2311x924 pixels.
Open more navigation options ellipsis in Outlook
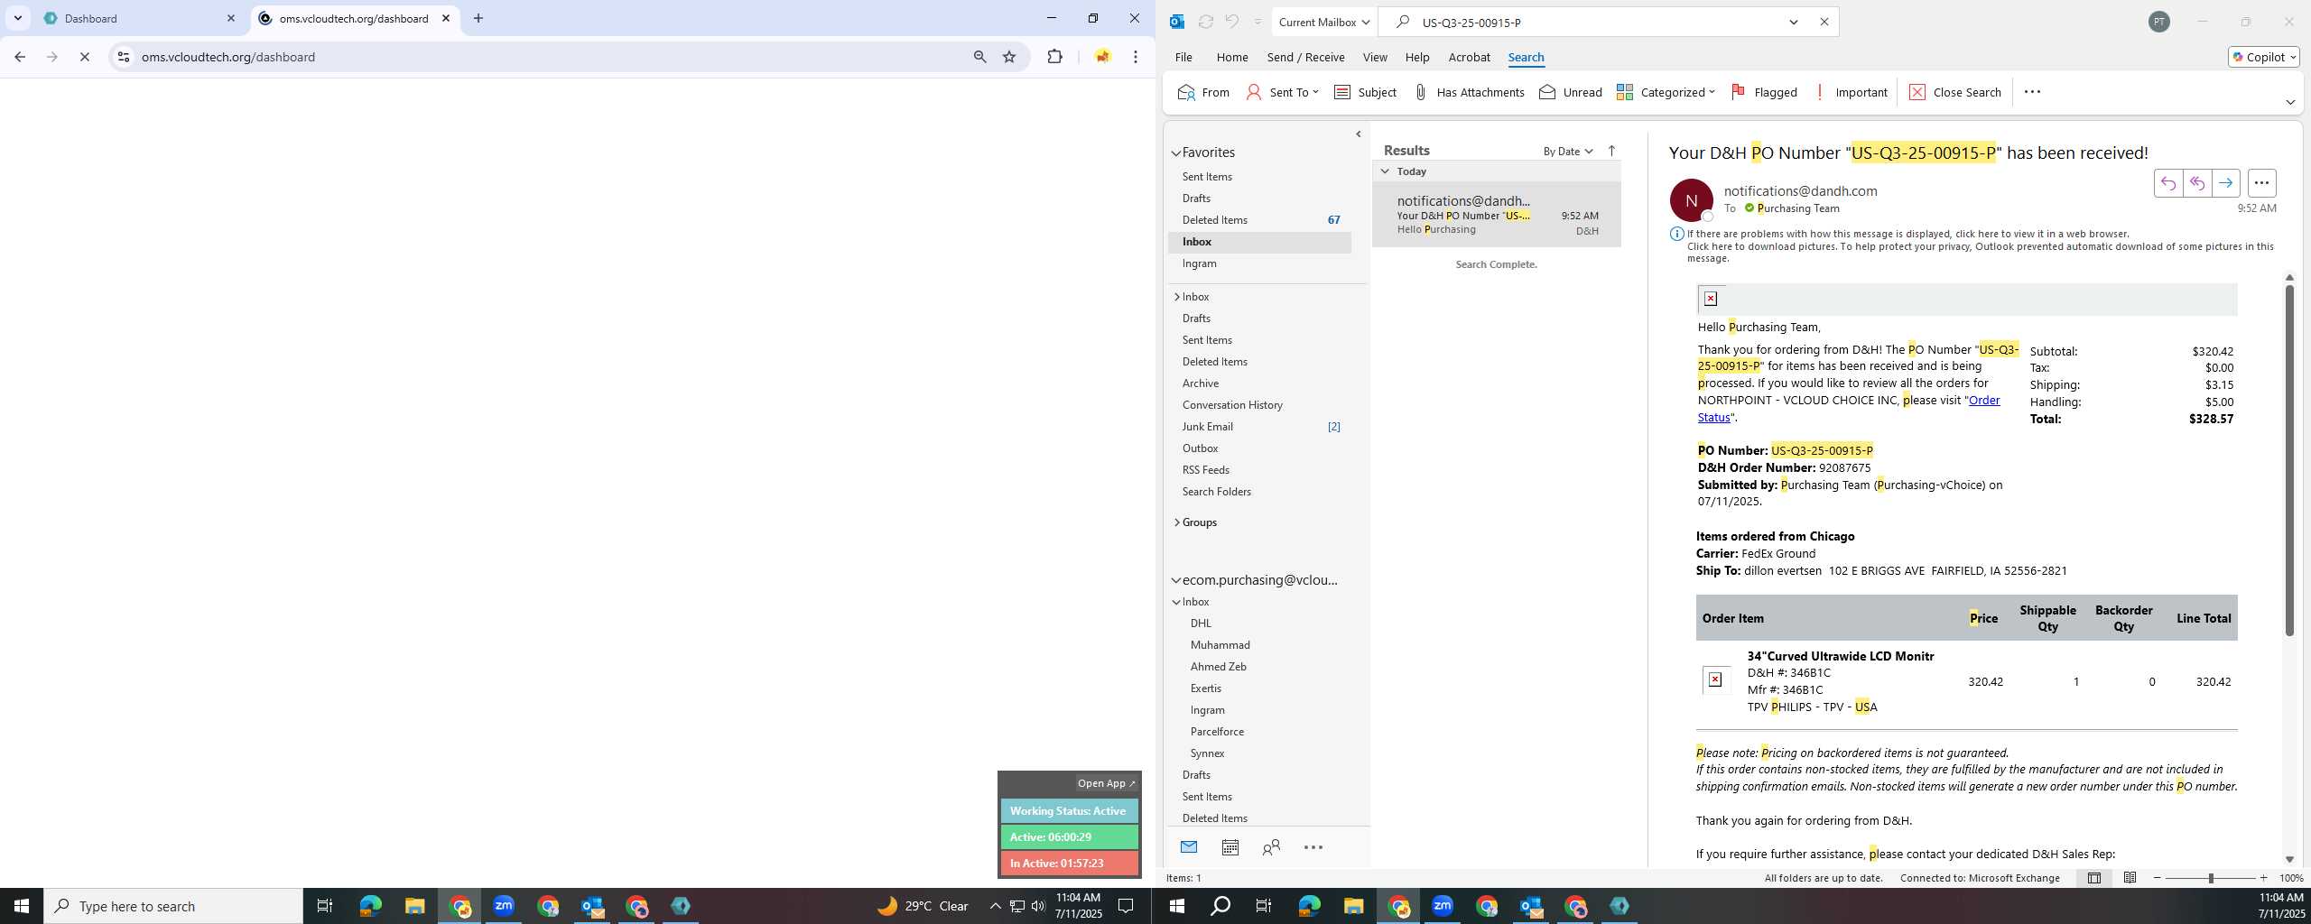tap(1313, 847)
